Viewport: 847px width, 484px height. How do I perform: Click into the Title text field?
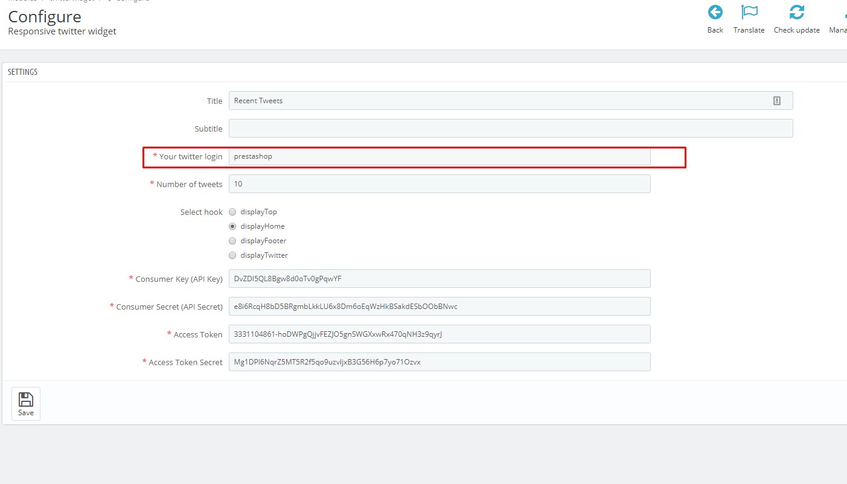pos(495,101)
